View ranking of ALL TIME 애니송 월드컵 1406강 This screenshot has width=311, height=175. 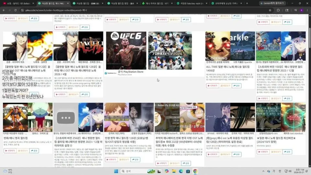225,86
